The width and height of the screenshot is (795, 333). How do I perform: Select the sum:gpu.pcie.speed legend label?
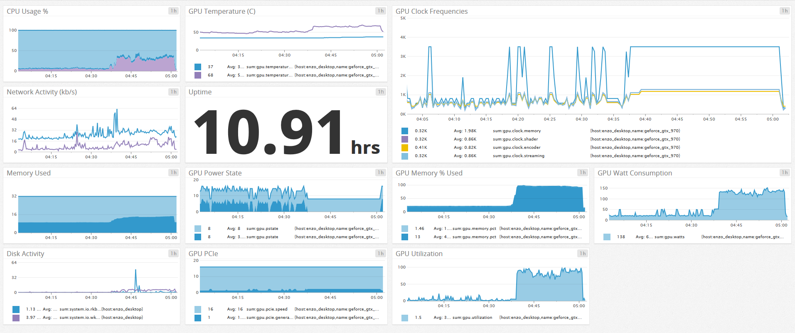267,309
